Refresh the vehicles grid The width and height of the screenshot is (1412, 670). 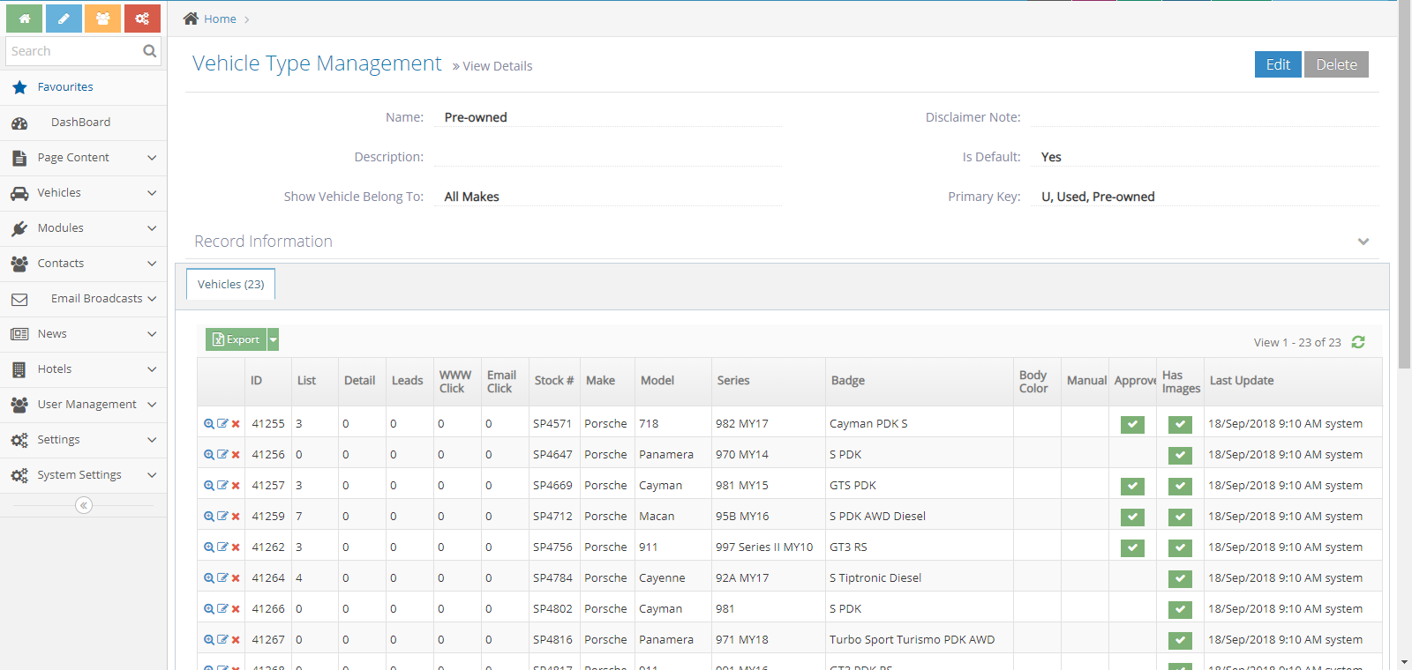[x=1358, y=342]
